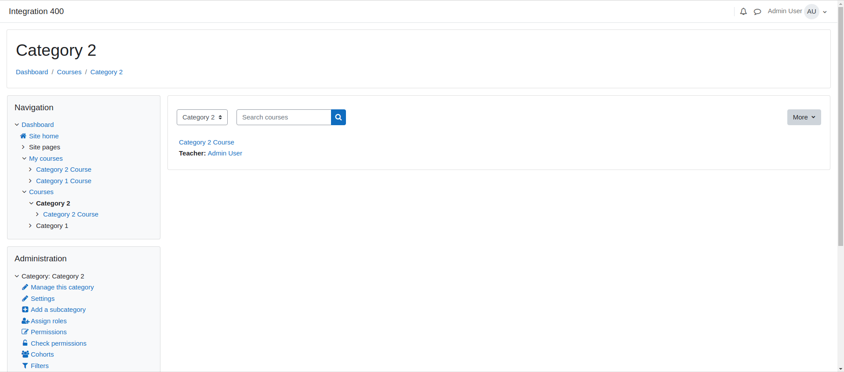Click the Settings pencil icon
The image size is (844, 372).
pyautogui.click(x=25, y=299)
